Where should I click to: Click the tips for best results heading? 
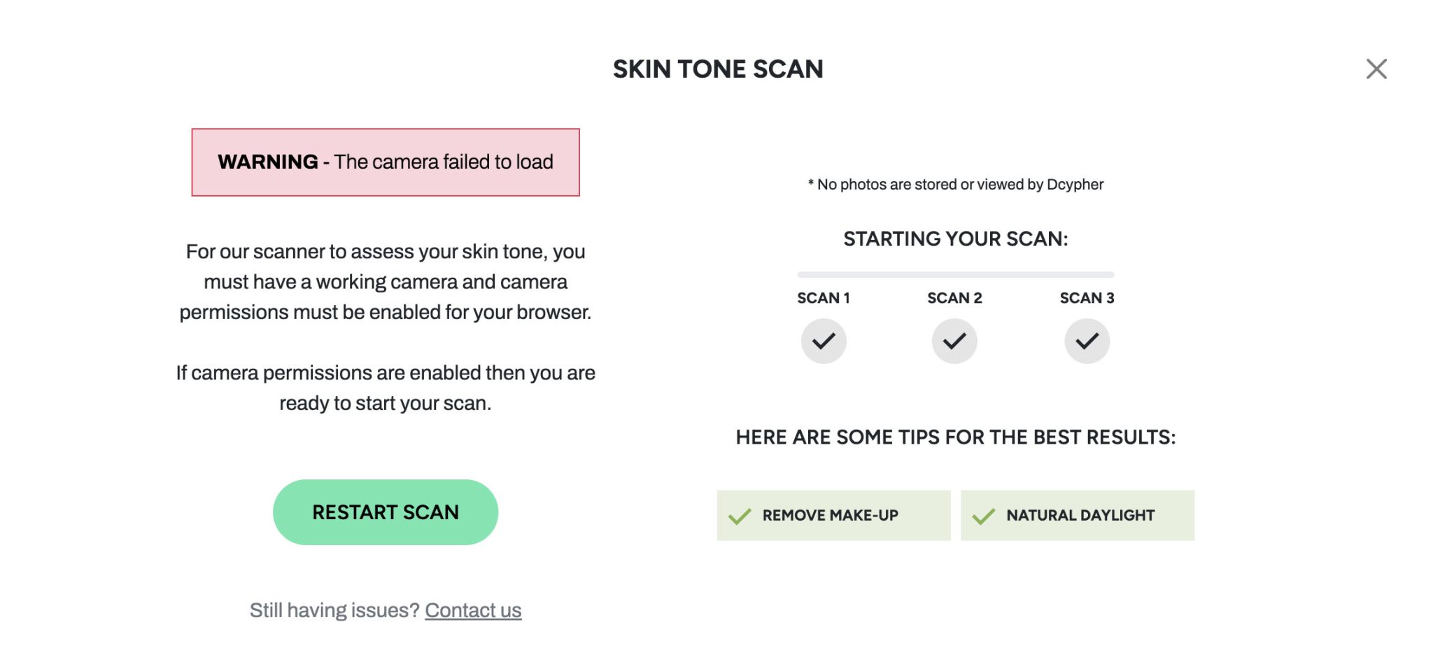click(x=955, y=437)
